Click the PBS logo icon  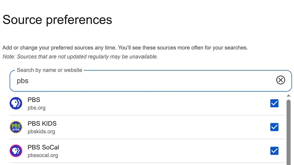click(16, 103)
